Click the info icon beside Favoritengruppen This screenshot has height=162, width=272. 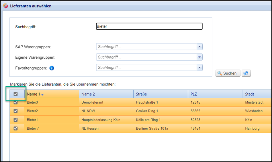52,68
